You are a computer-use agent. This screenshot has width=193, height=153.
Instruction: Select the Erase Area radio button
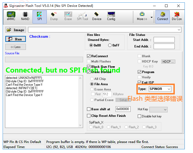[92, 89]
